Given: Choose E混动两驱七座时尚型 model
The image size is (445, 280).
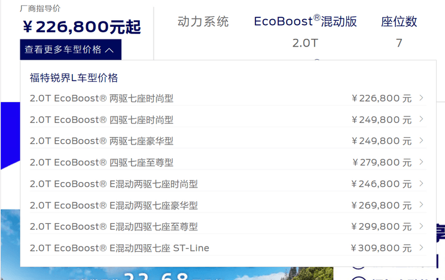Looking at the screenshot, I should (x=114, y=184).
